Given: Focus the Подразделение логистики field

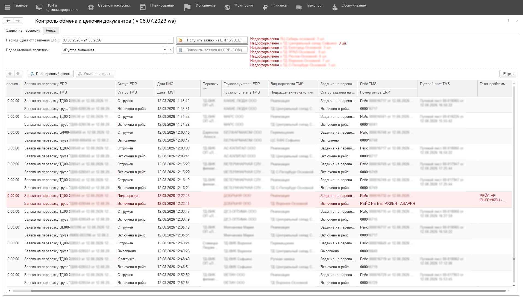Looking at the screenshot, I should (112, 50).
